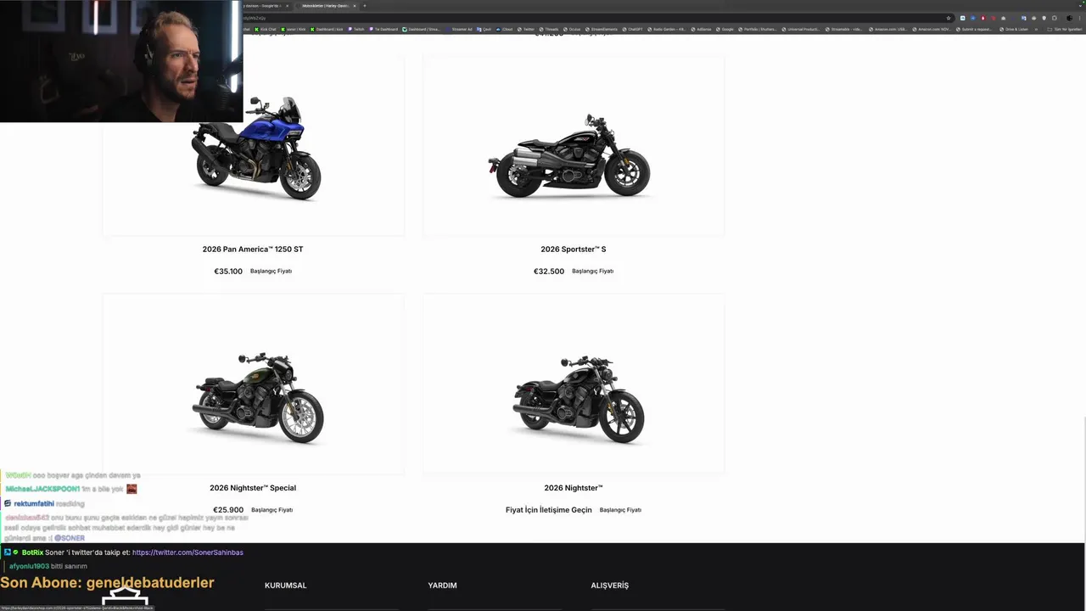Open the 2026 Nightster Special title link
Image resolution: width=1086 pixels, height=611 pixels.
(253, 488)
